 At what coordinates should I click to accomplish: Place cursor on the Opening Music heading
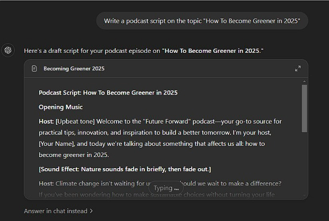60,107
